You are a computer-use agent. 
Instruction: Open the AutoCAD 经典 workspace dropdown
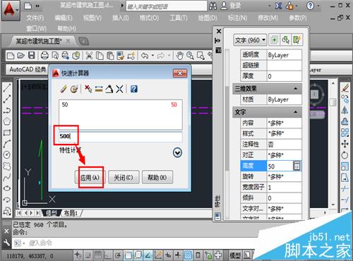coord(28,69)
